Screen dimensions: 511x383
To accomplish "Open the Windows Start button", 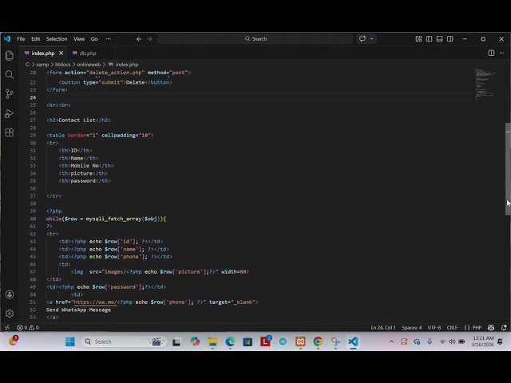I will (x=70, y=342).
